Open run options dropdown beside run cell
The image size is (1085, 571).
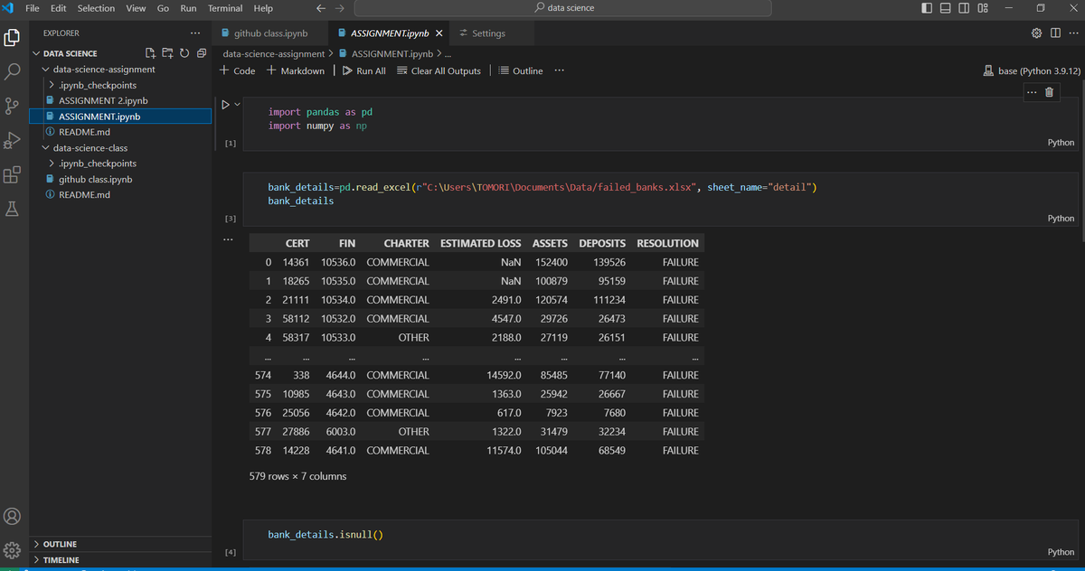pos(238,105)
